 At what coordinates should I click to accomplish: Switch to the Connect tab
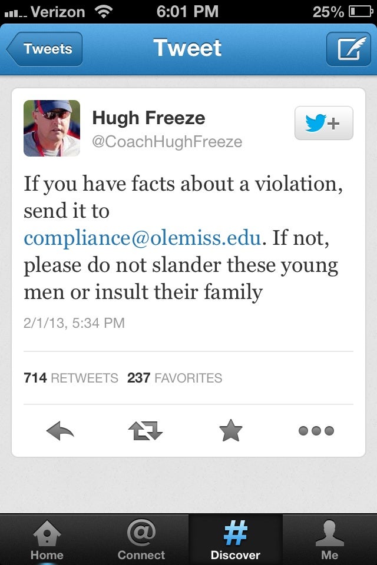click(141, 540)
